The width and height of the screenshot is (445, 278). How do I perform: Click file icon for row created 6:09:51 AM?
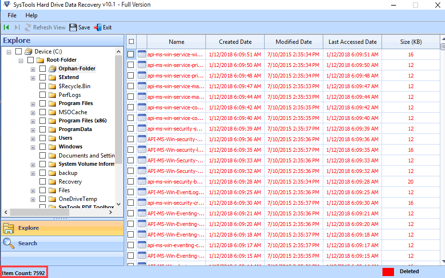point(142,54)
